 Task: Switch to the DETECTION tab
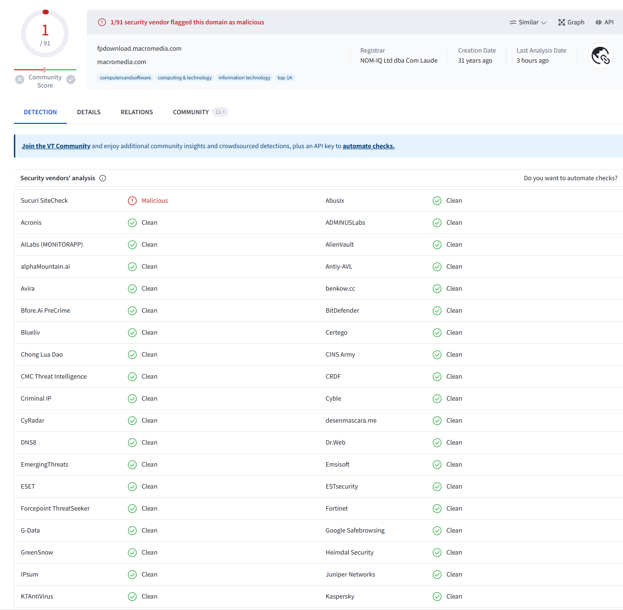pyautogui.click(x=40, y=112)
